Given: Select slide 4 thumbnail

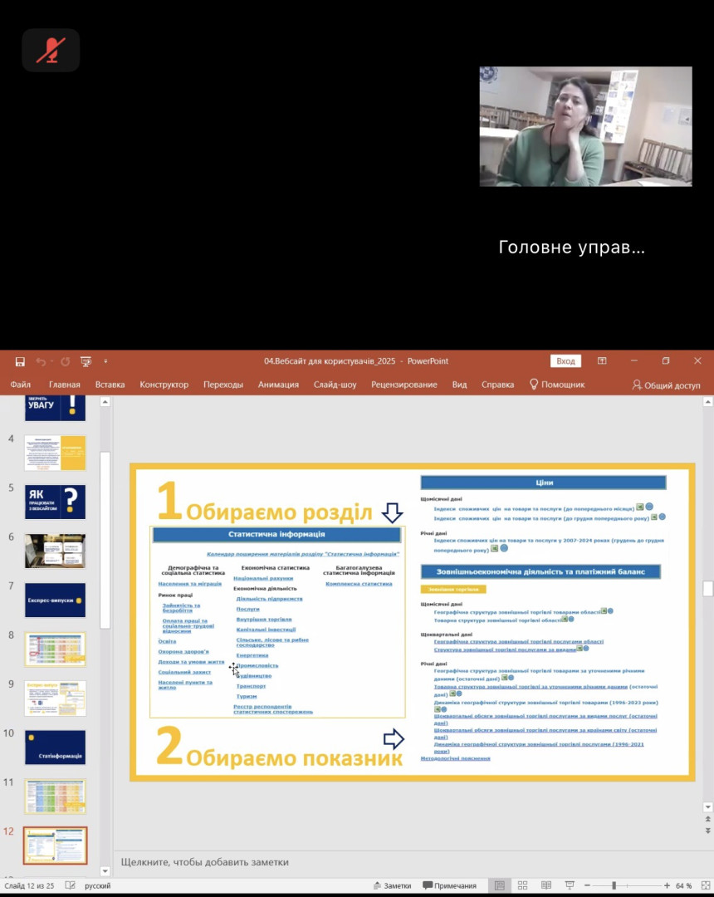Looking at the screenshot, I should coord(55,453).
